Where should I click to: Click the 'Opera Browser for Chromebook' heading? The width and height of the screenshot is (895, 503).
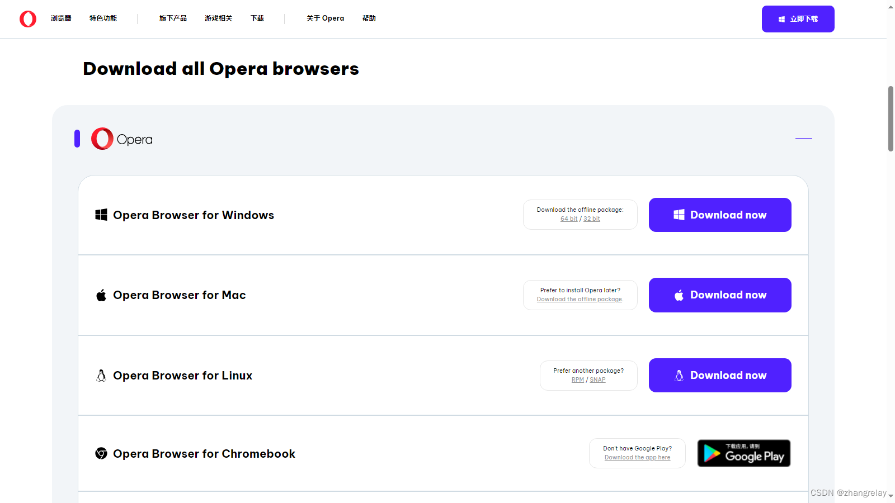(x=204, y=454)
